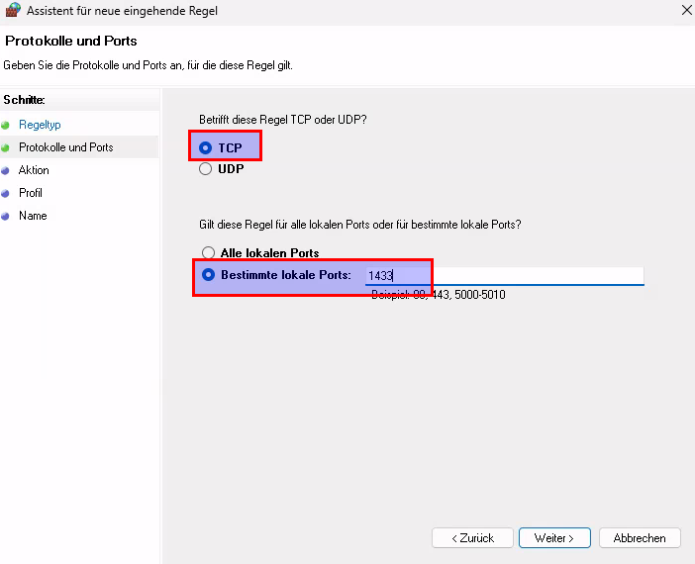Enable 'Bestimmte lokale Ports' radio button
The height and width of the screenshot is (564, 695).
[x=208, y=275]
